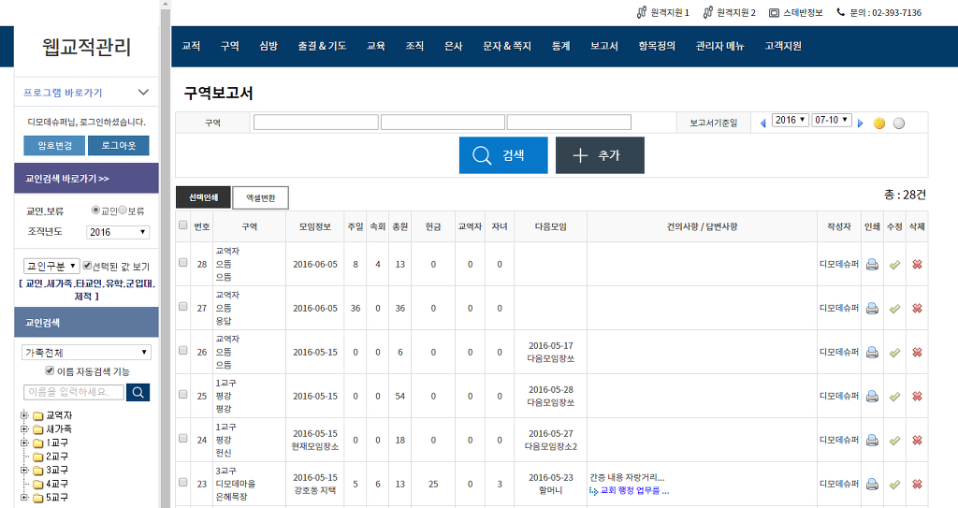Click the red delete X for row 26
Screen dimensions: 958x508
coord(917,352)
